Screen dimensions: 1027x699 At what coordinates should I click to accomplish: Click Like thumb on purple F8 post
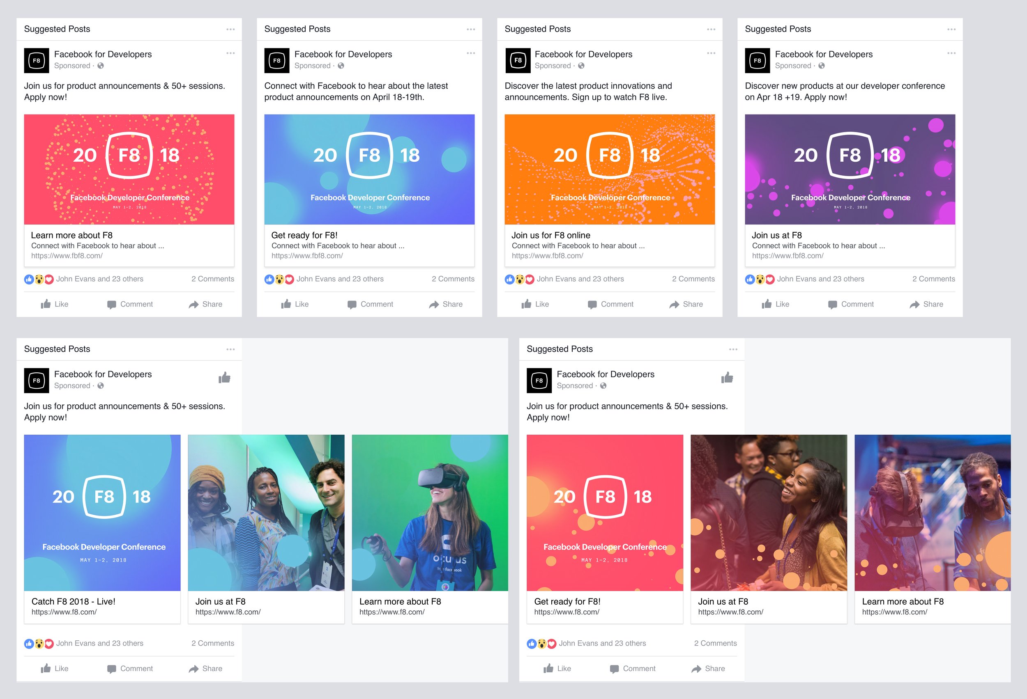[x=767, y=304]
